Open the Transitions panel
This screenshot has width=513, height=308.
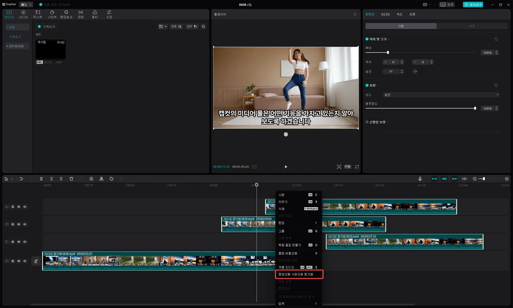click(x=80, y=14)
